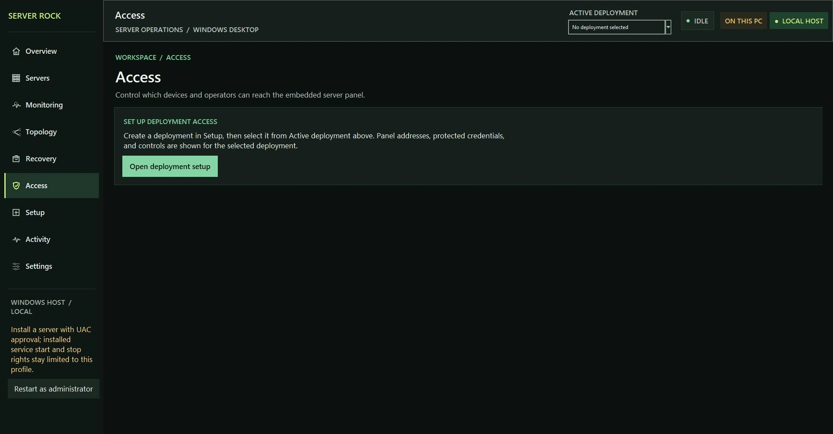Click the Servers rack icon
Viewport: 833px width, 434px height.
16,78
